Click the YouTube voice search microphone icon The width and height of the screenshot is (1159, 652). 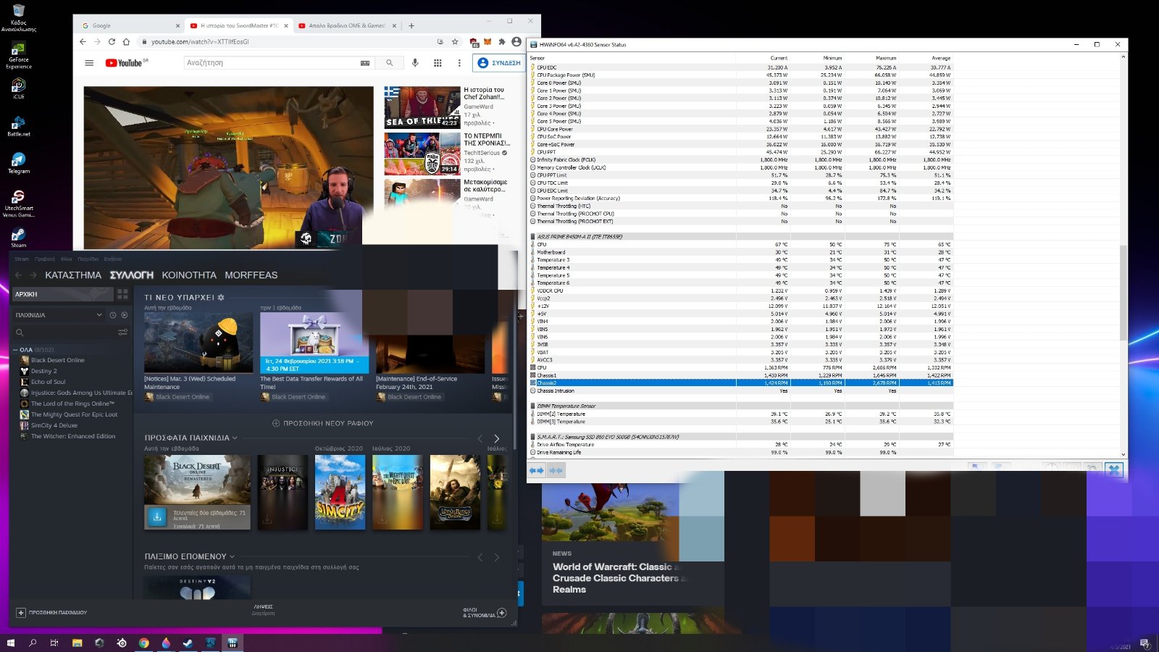click(415, 63)
